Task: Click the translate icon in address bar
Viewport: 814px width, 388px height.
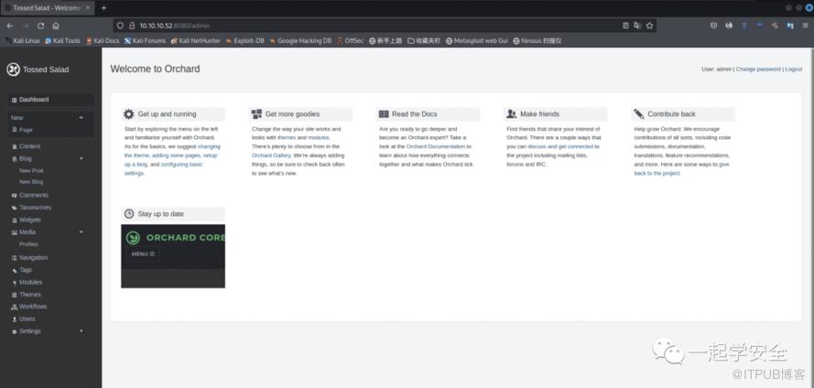Action: tap(637, 26)
